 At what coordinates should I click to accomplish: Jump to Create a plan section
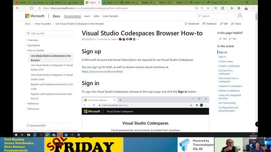(x=226, y=61)
